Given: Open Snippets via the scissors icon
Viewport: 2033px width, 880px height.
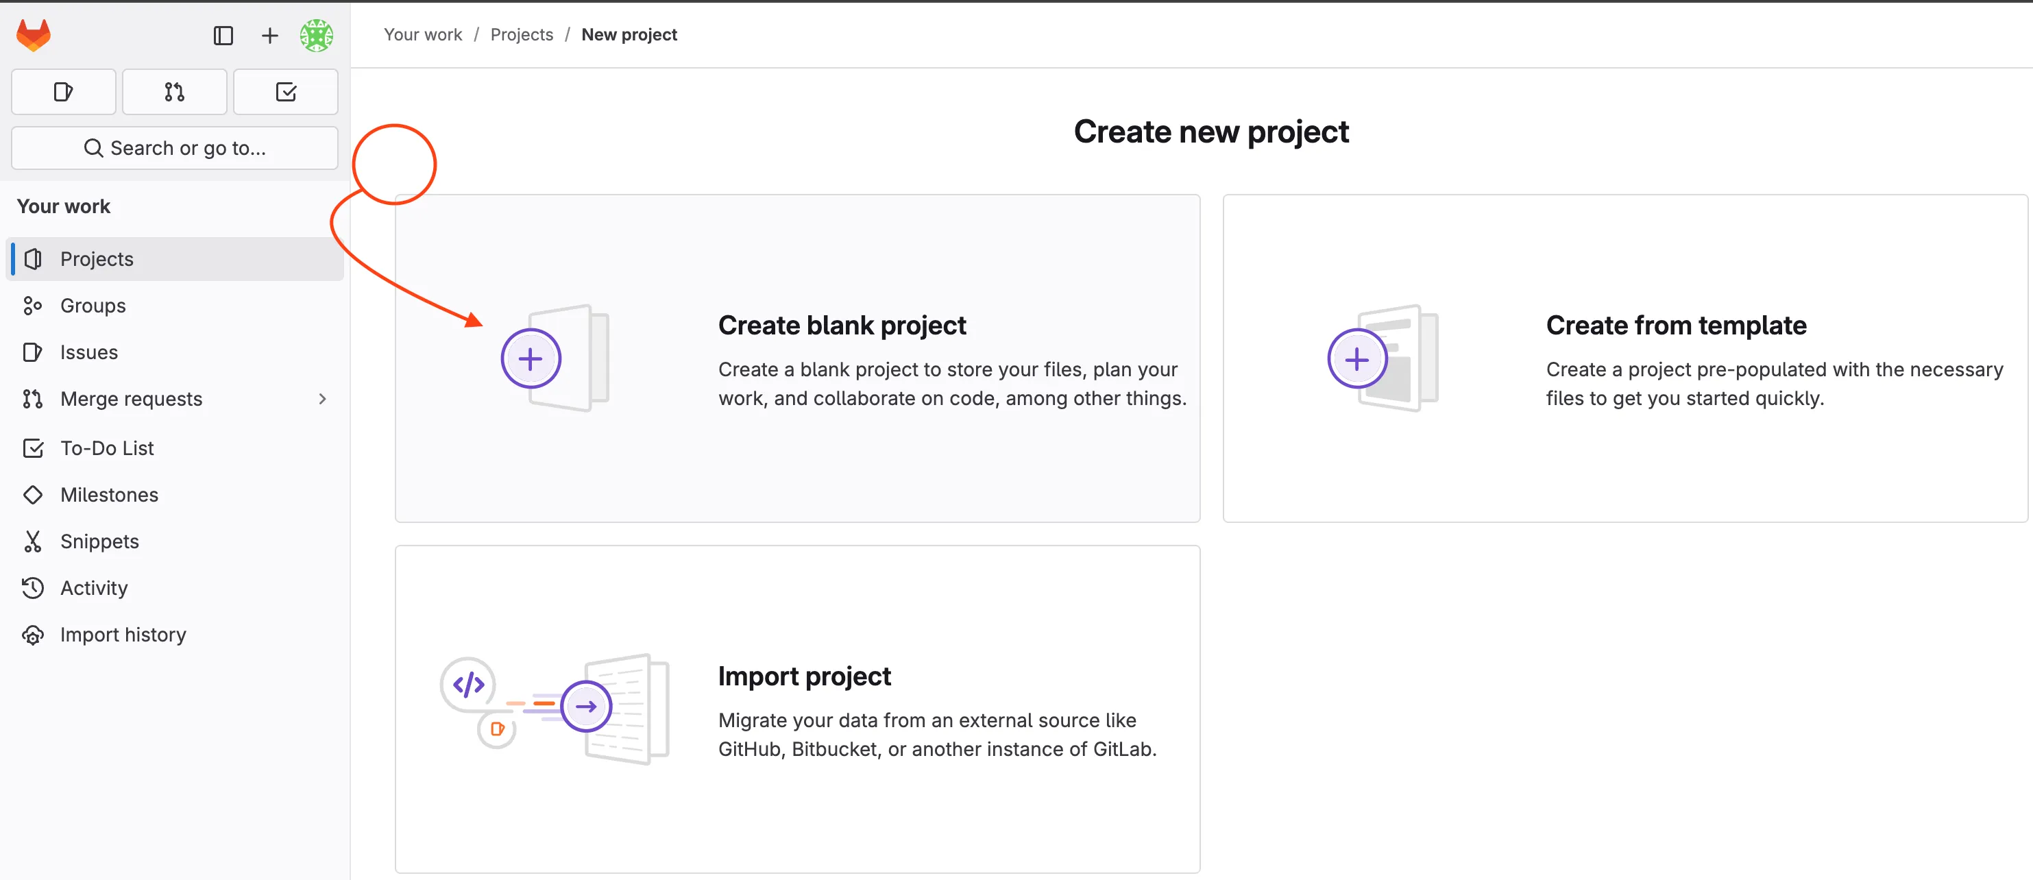Looking at the screenshot, I should click(99, 541).
